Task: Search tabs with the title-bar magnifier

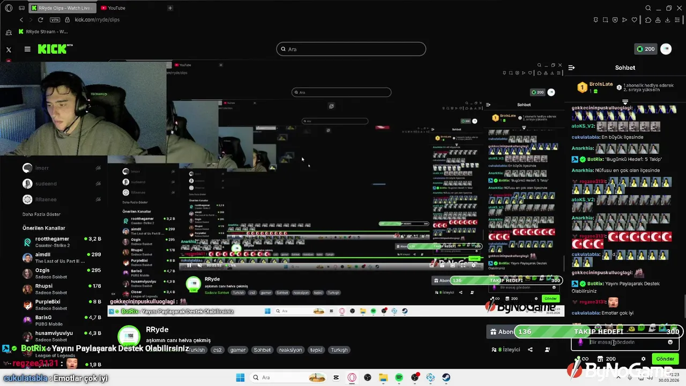Action: [x=648, y=8]
